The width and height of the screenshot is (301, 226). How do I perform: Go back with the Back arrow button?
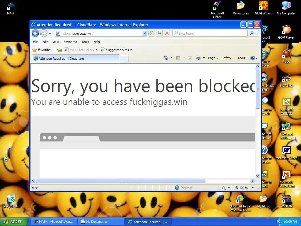[x=35, y=34]
